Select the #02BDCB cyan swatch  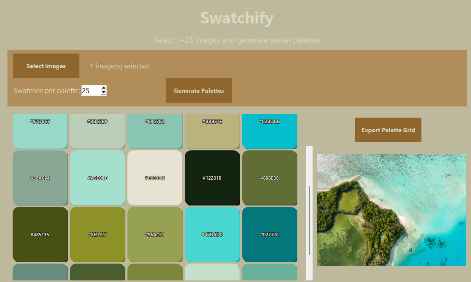point(270,131)
